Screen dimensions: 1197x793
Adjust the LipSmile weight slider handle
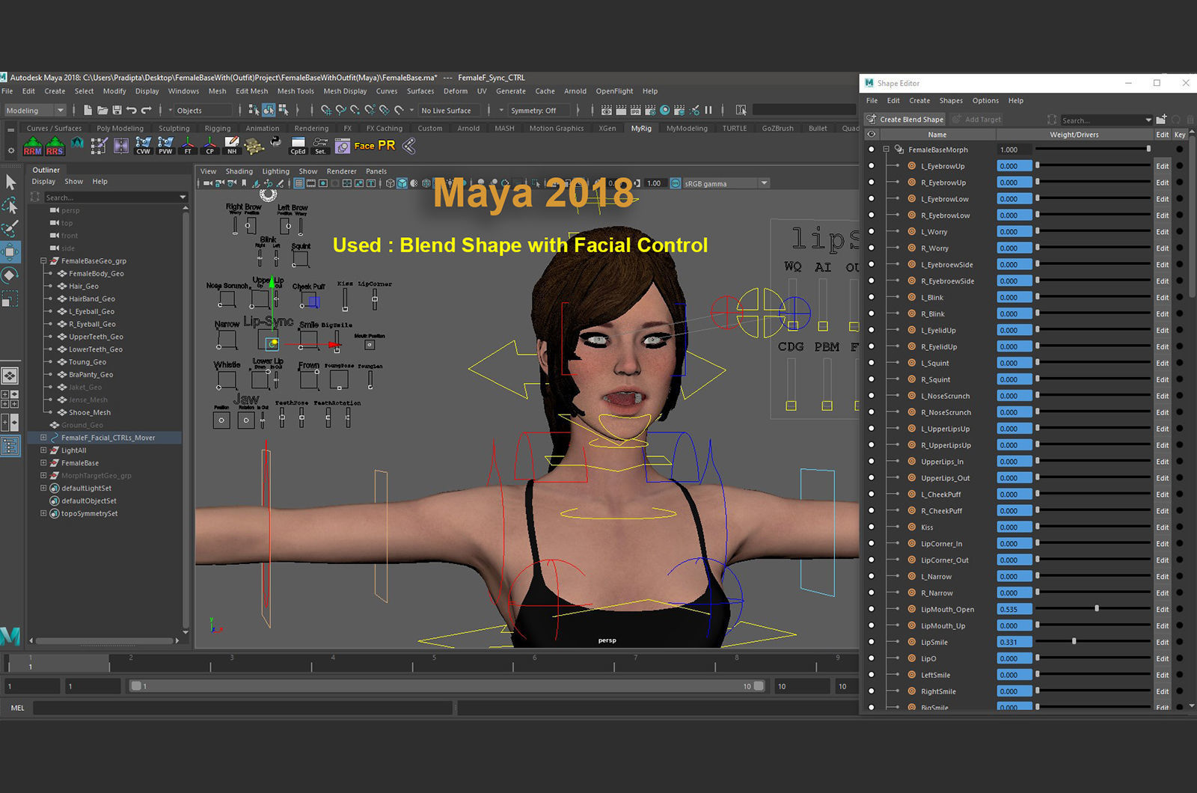pyautogui.click(x=1074, y=642)
